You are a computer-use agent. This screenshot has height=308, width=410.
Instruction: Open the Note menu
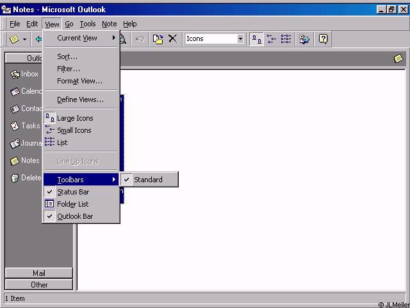[x=110, y=24]
